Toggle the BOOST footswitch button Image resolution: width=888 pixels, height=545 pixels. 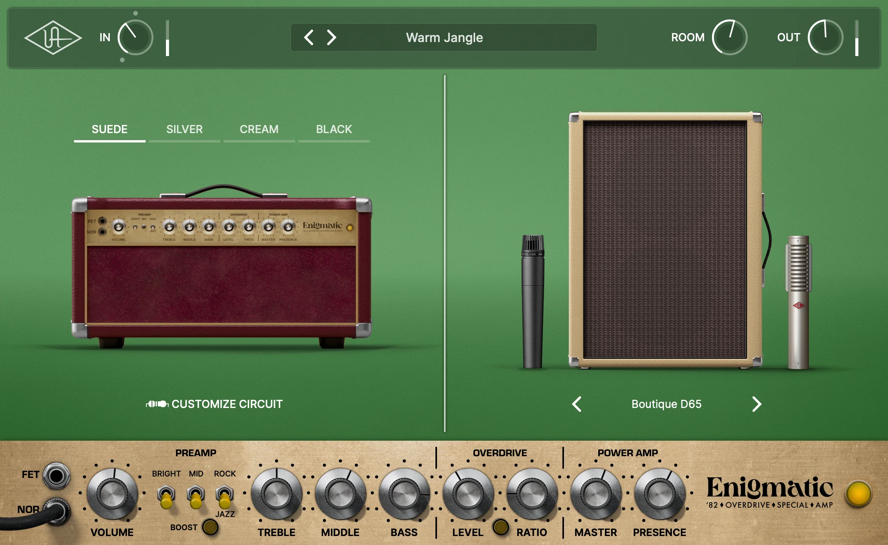coord(210,527)
